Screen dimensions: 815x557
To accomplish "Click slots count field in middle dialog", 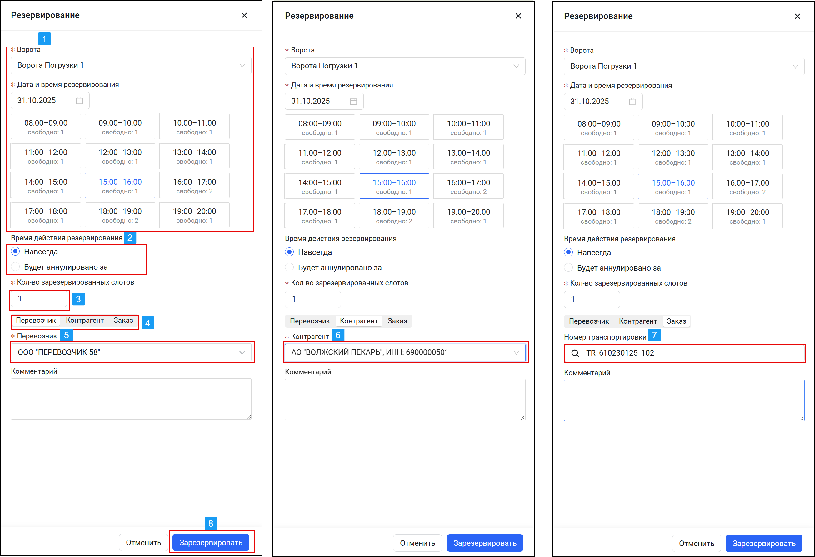I will pyautogui.click(x=312, y=299).
